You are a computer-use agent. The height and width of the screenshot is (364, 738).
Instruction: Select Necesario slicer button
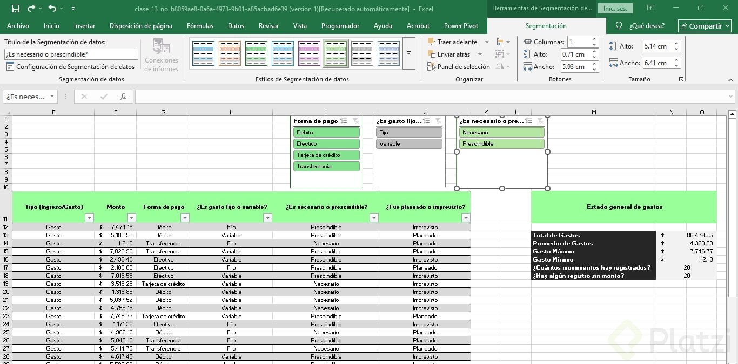tap(502, 132)
